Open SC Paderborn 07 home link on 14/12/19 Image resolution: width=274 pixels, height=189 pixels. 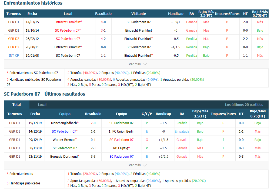(x=65, y=131)
